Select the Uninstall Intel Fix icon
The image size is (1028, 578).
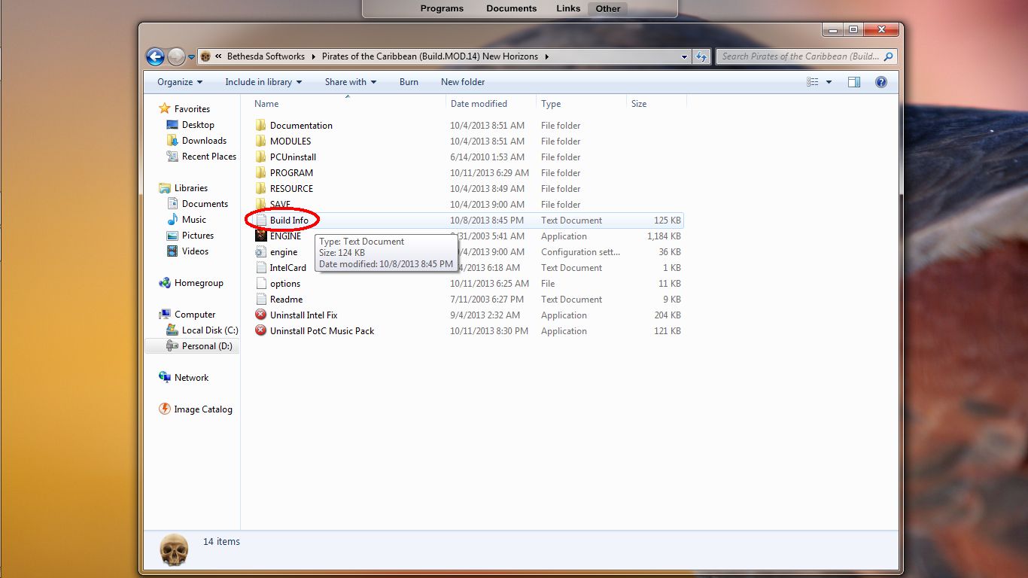click(260, 315)
